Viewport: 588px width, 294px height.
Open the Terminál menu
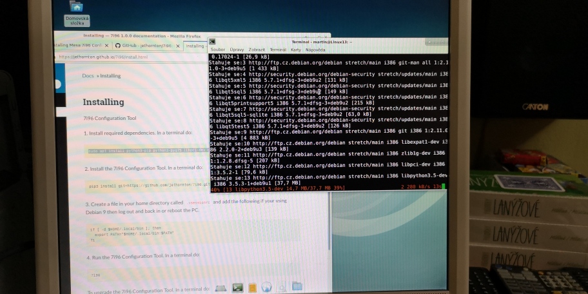[x=278, y=49]
